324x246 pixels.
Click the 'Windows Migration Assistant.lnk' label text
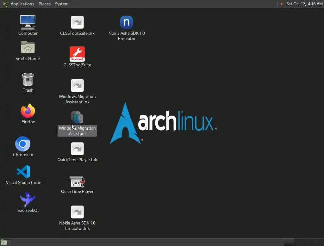coord(77,99)
